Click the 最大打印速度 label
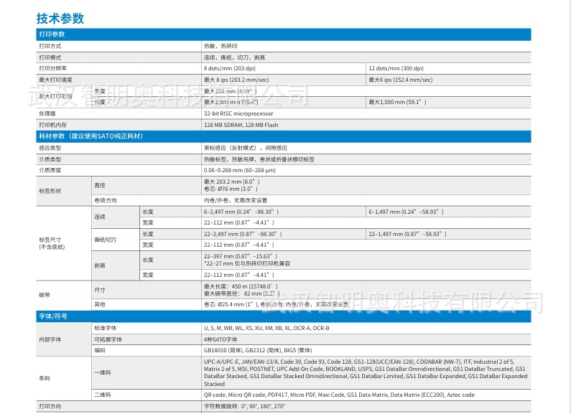571x414 pixels. click(56, 80)
